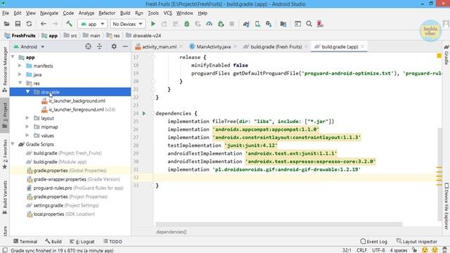Click the Search Everywhere magnifier icon

coord(309,24)
